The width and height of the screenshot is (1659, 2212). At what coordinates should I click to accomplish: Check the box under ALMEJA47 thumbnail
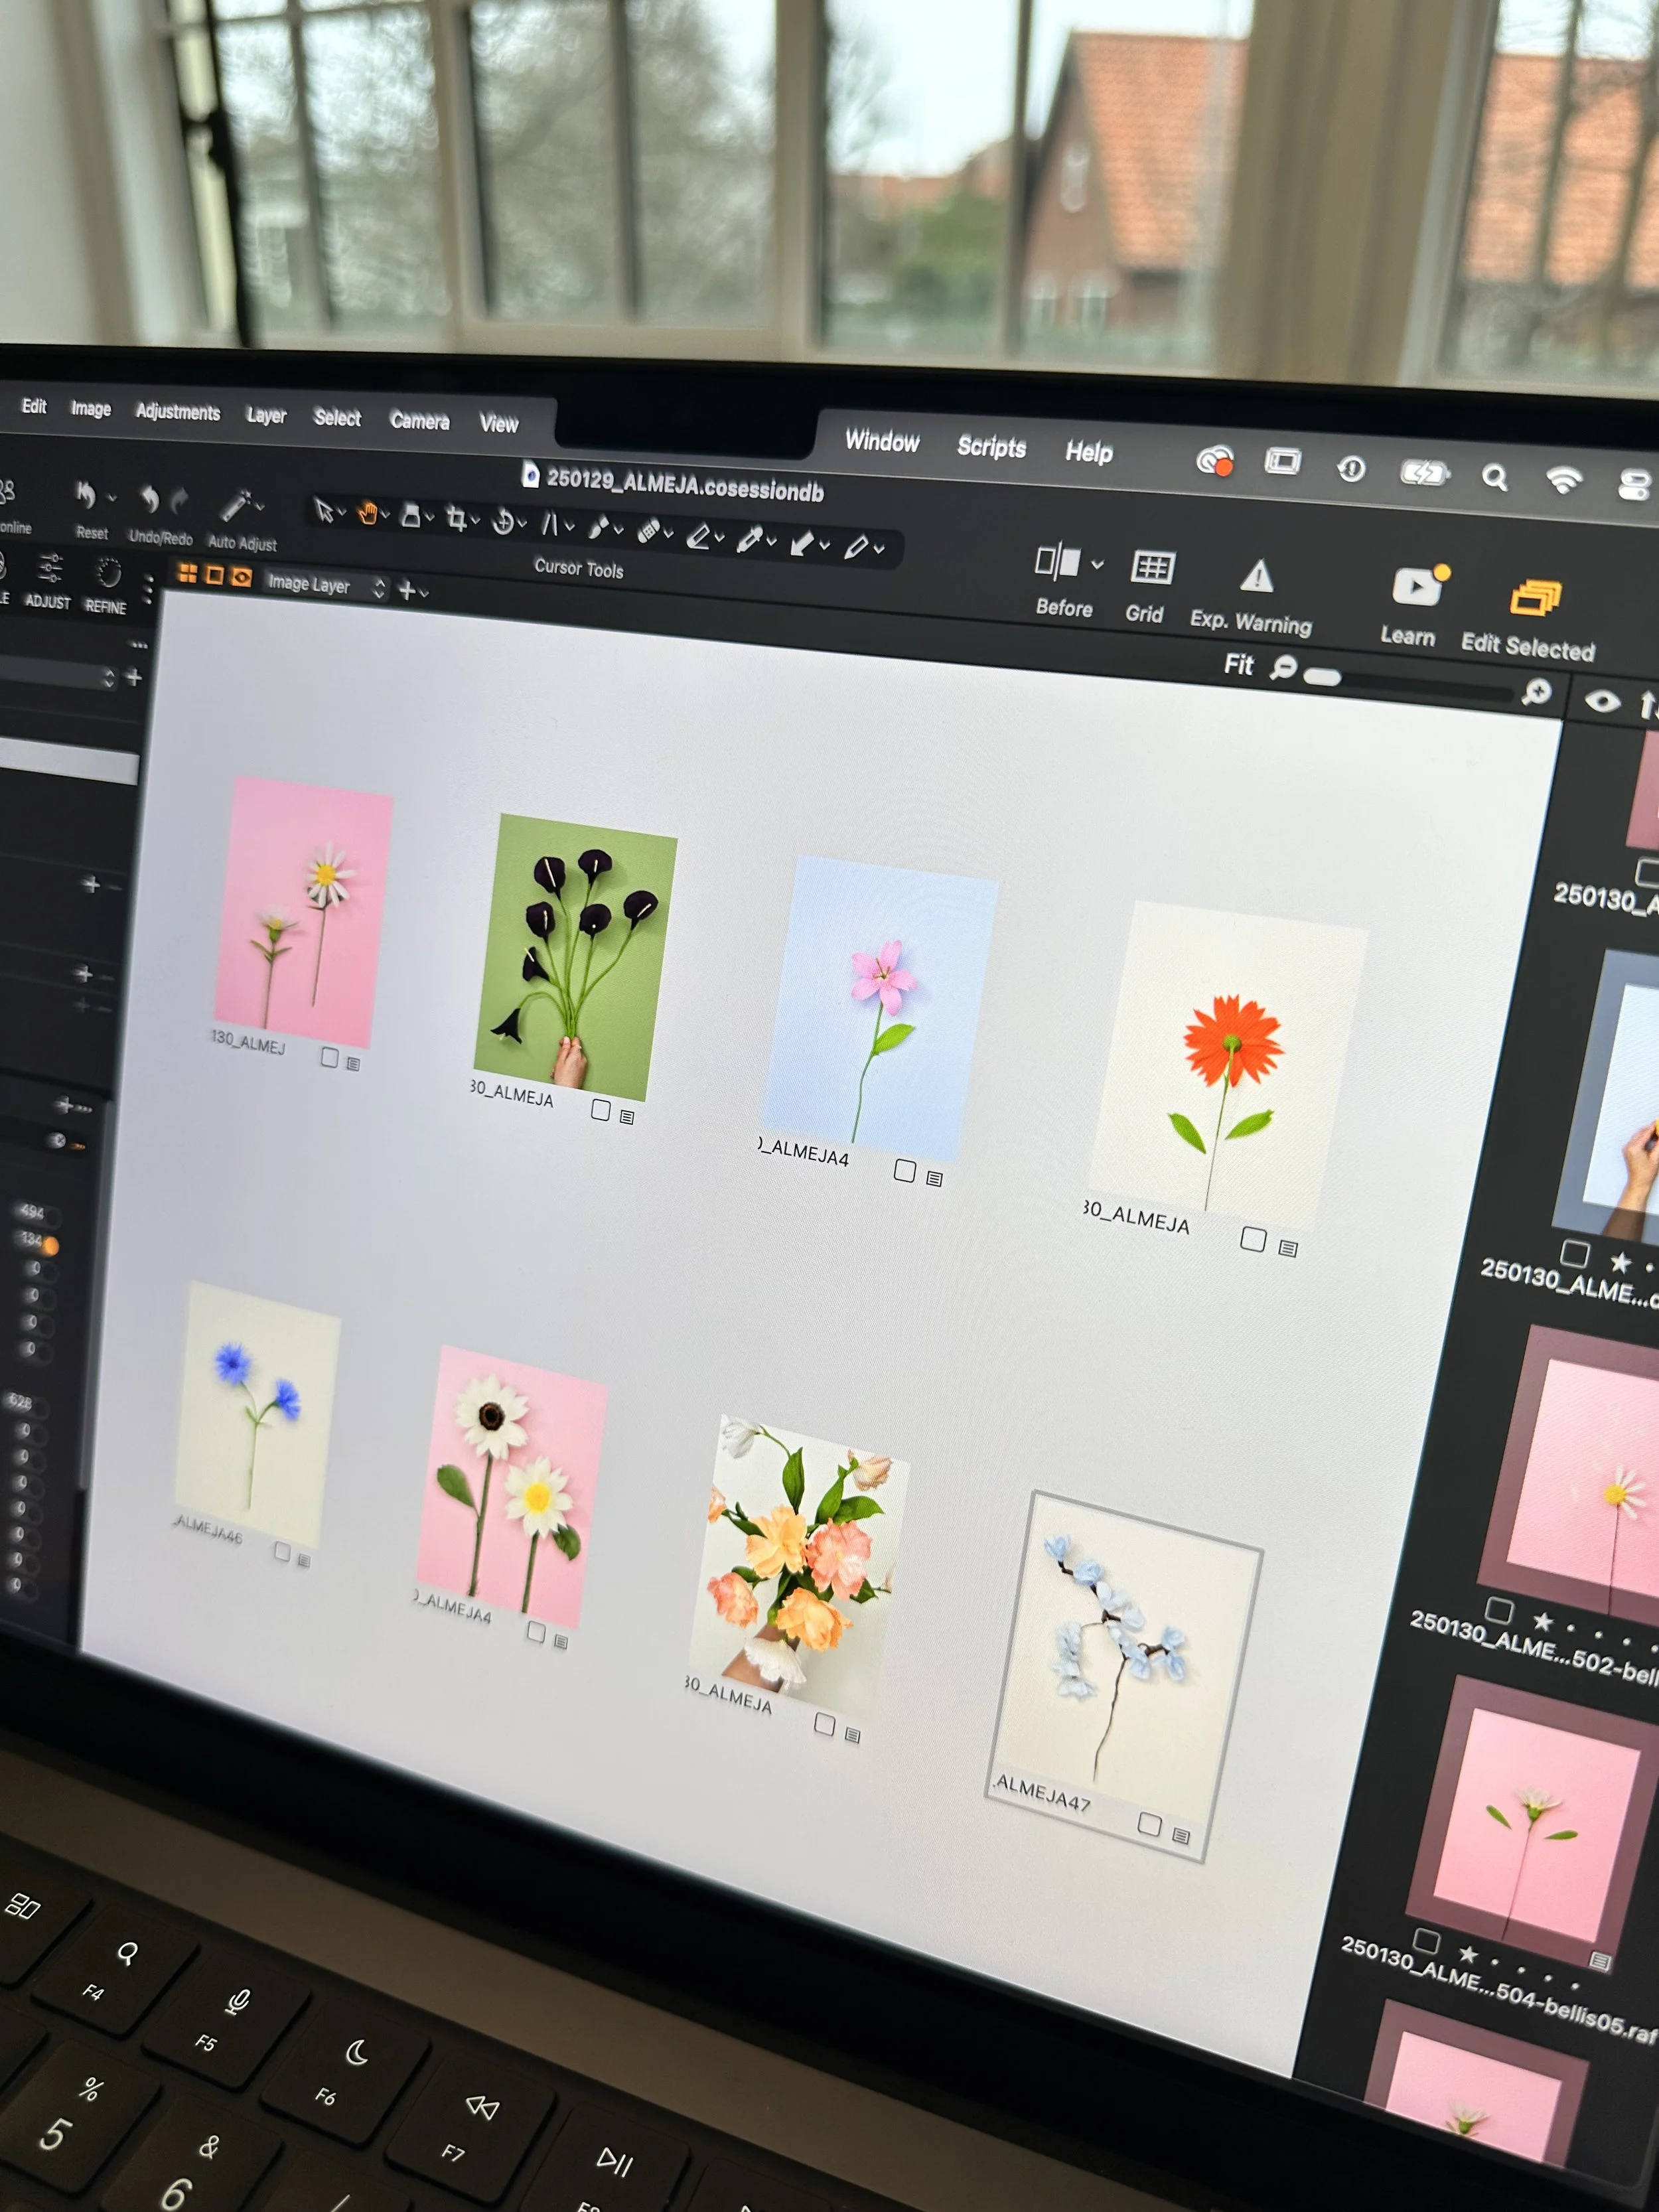1149,1824
